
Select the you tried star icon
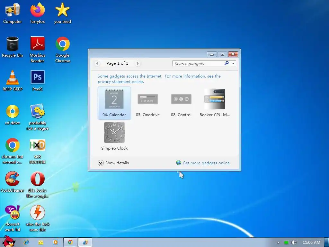[x=62, y=14]
